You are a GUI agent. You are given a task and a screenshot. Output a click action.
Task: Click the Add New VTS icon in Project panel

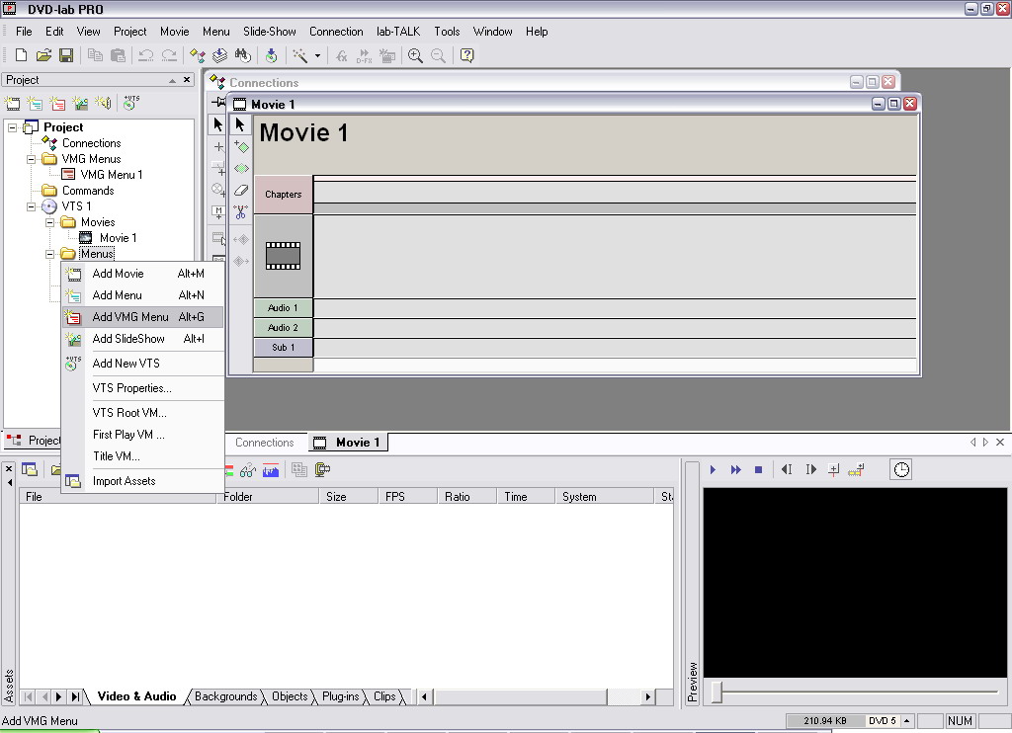(x=129, y=103)
